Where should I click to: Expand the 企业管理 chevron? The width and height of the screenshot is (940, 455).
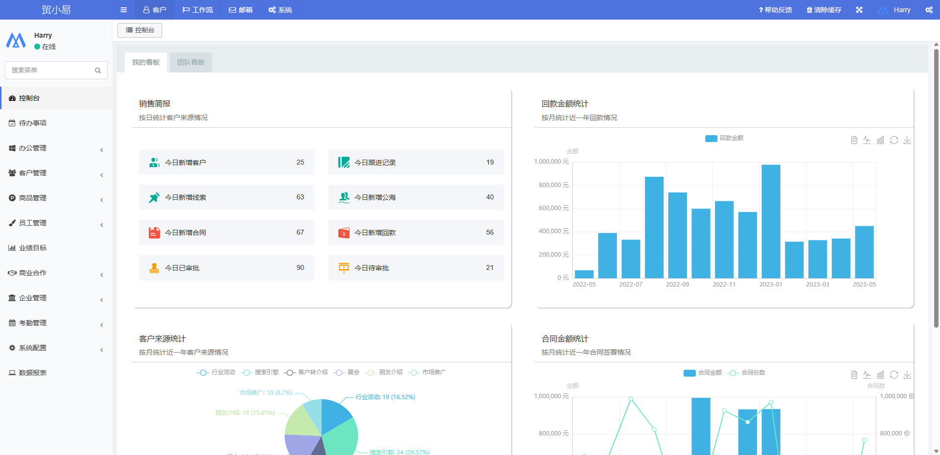coord(102,300)
